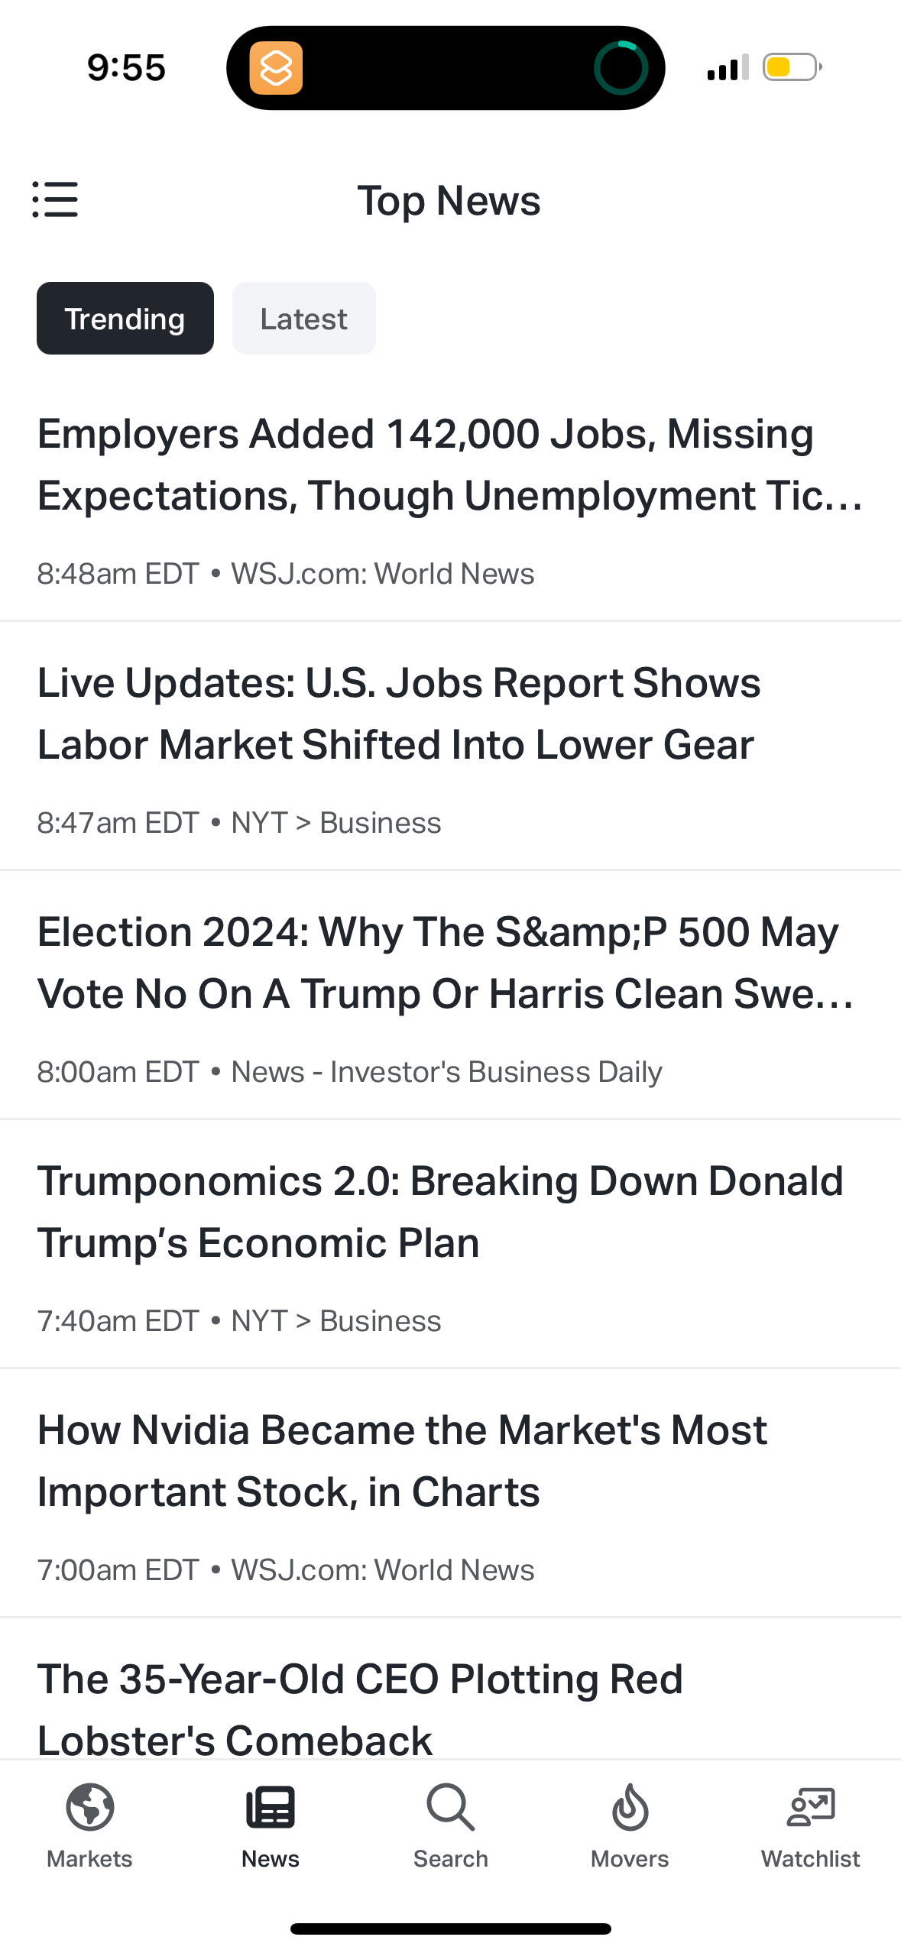The width and height of the screenshot is (901, 1953).
Task: Open the Search magnifier tab
Action: (x=450, y=1808)
